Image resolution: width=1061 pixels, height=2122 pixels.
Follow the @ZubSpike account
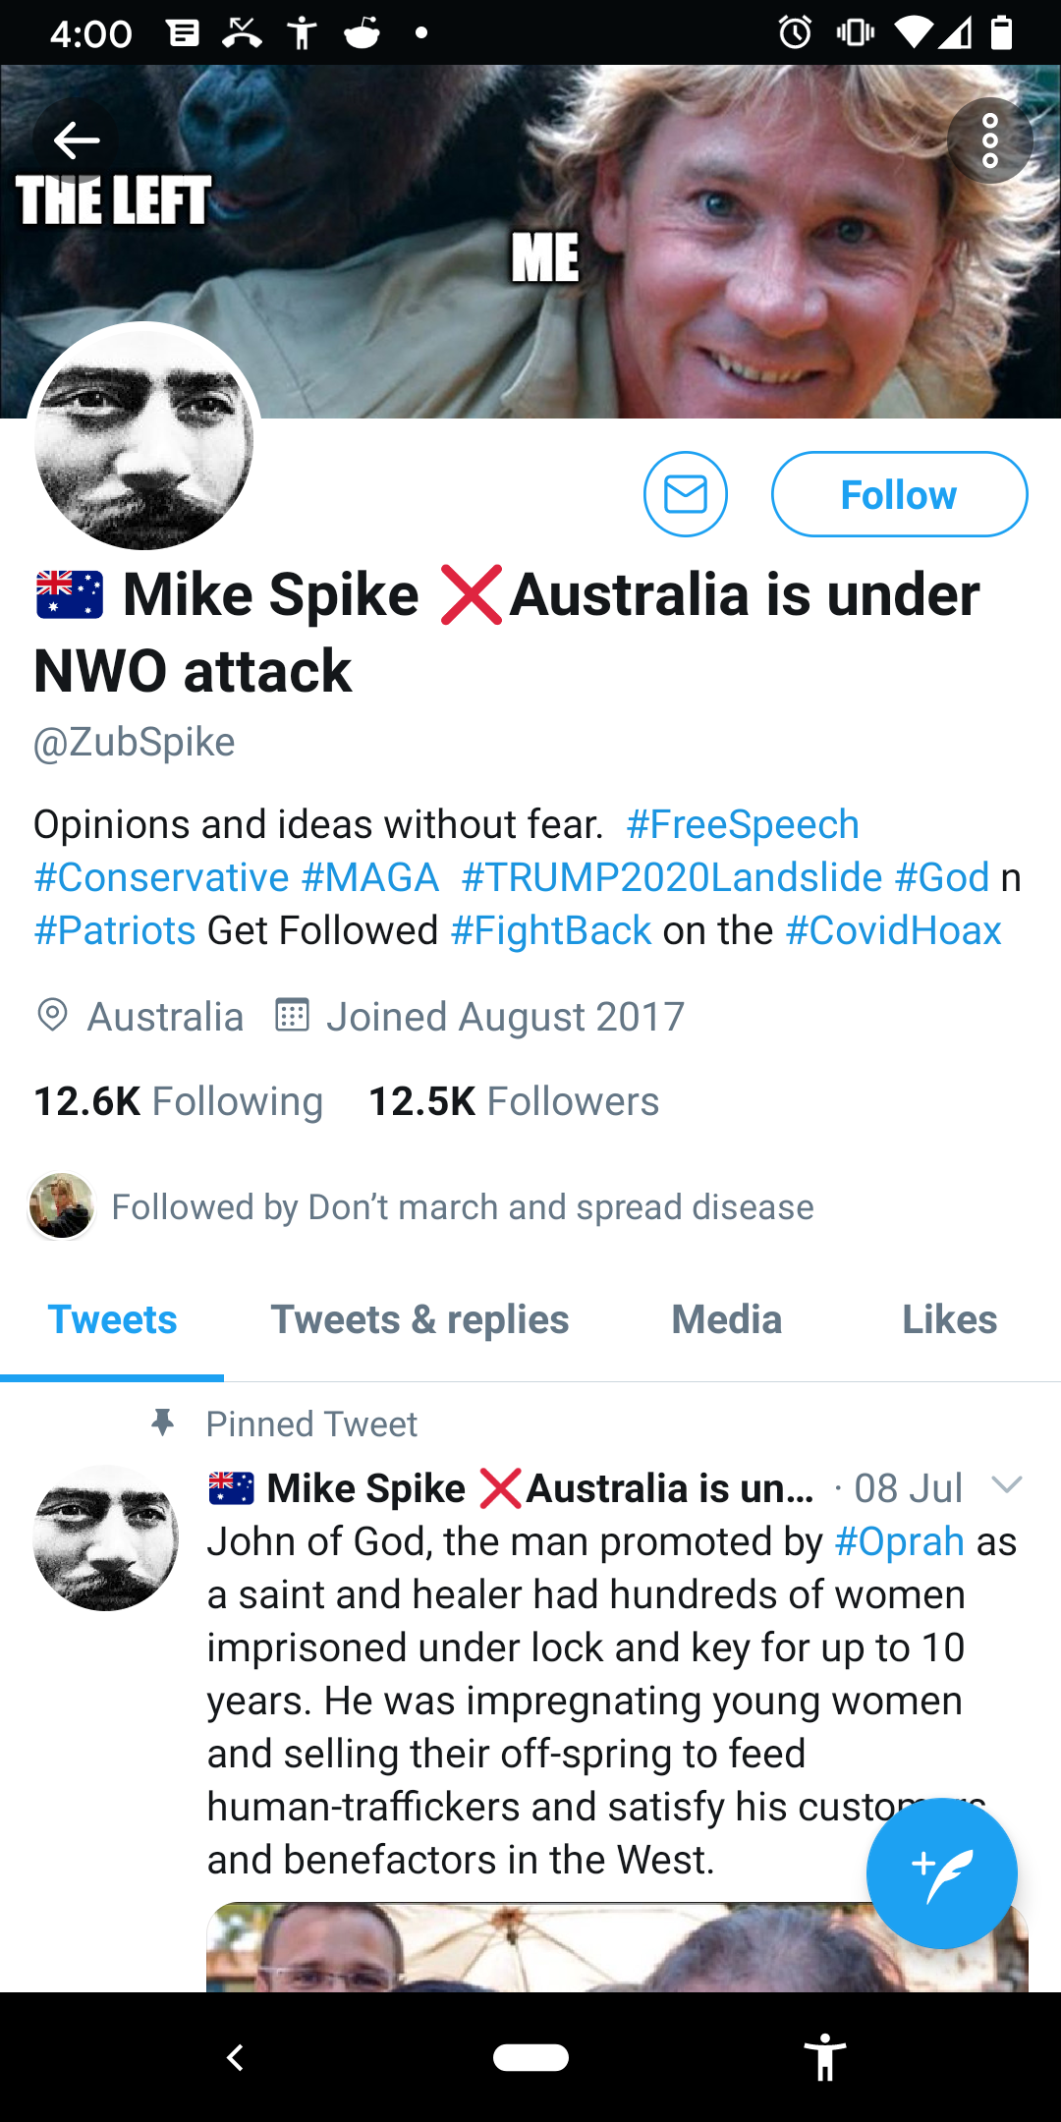(899, 494)
